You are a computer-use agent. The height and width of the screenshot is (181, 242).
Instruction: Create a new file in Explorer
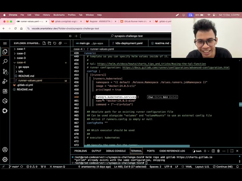[x=44, y=43]
